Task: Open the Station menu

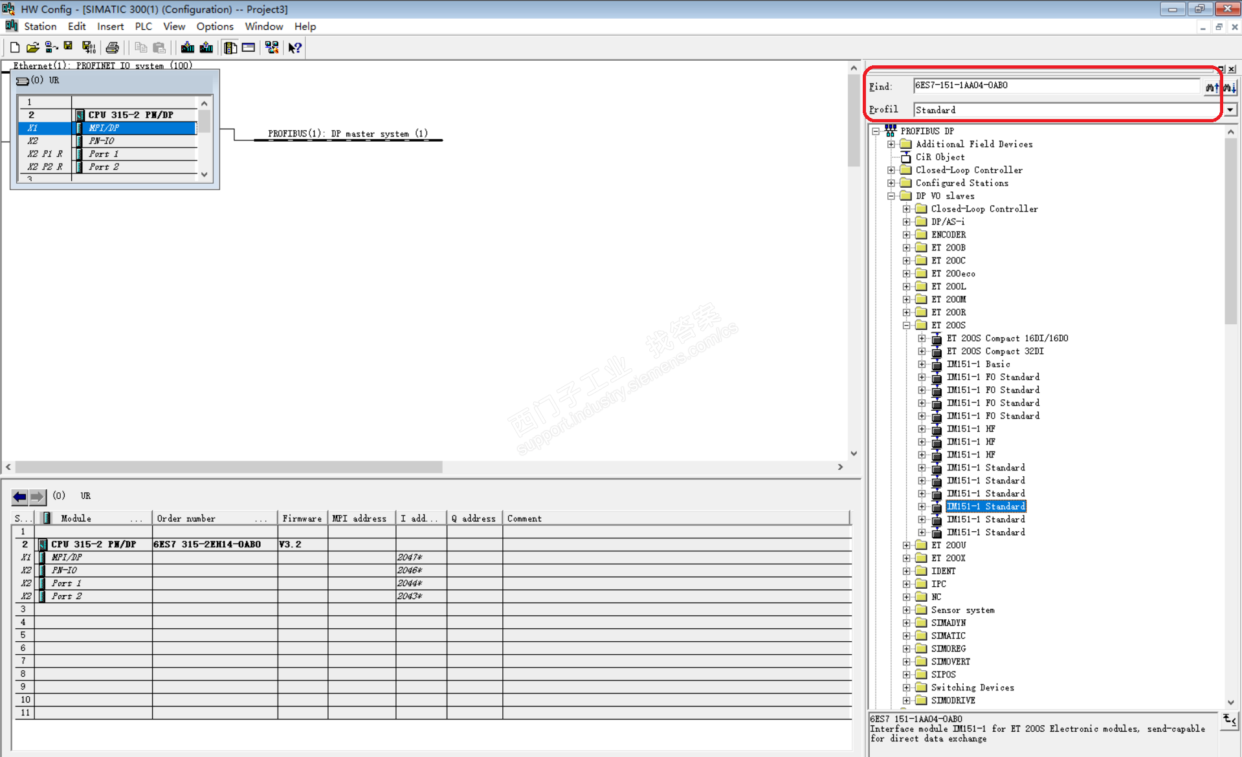Action: [x=40, y=27]
